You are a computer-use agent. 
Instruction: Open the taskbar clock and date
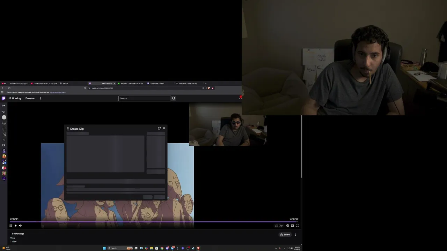(297, 248)
